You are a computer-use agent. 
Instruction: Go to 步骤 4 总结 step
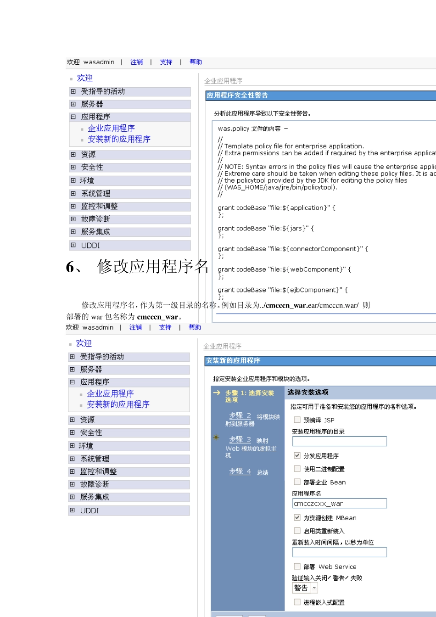coord(240,471)
